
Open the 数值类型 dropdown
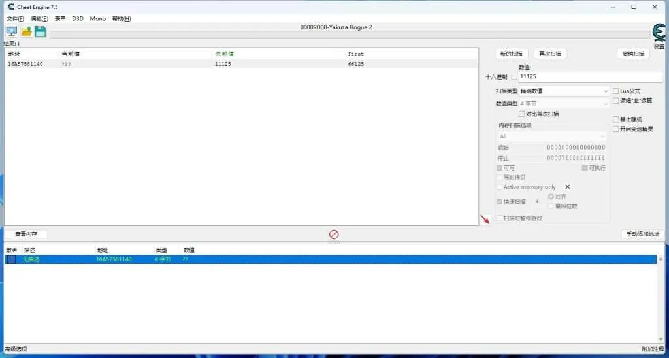click(x=564, y=103)
